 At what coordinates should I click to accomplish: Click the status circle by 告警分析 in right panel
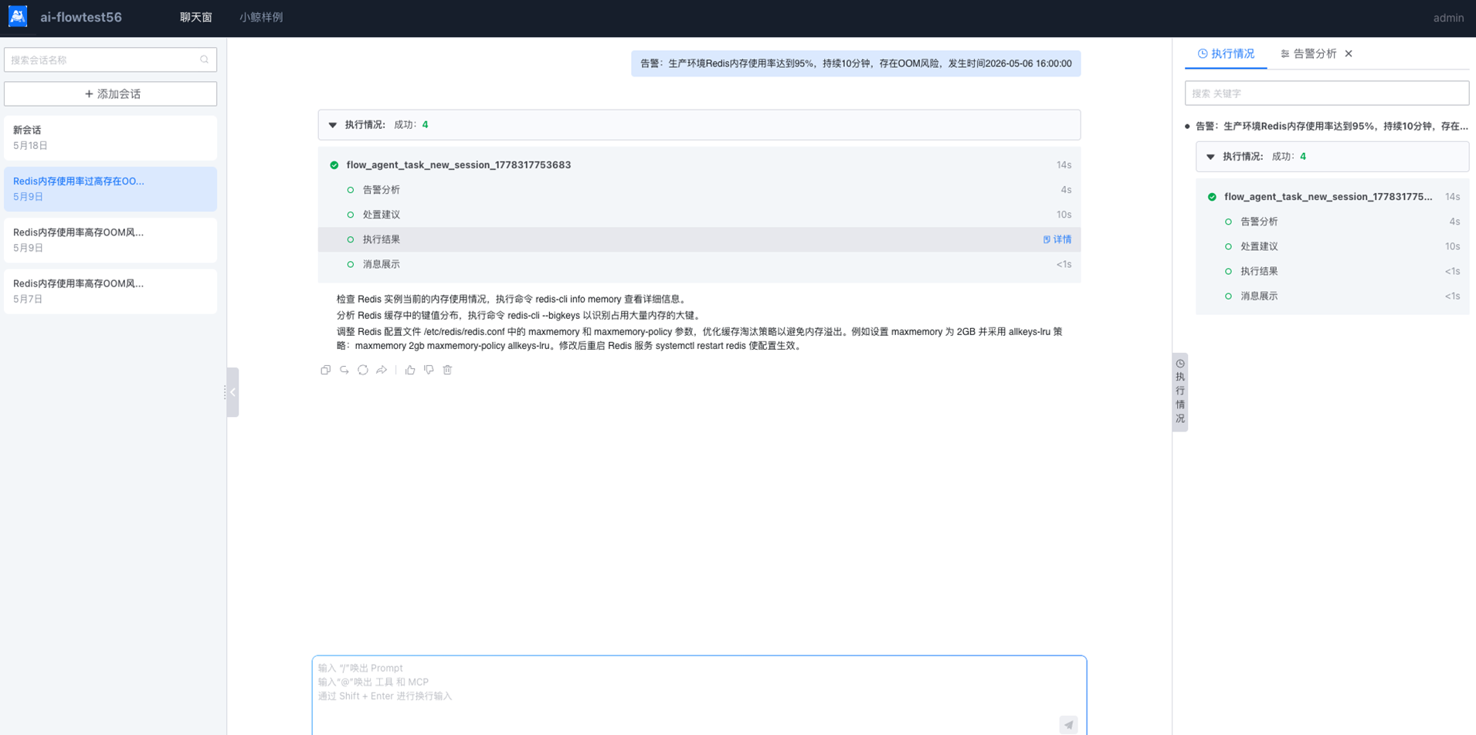point(1228,222)
